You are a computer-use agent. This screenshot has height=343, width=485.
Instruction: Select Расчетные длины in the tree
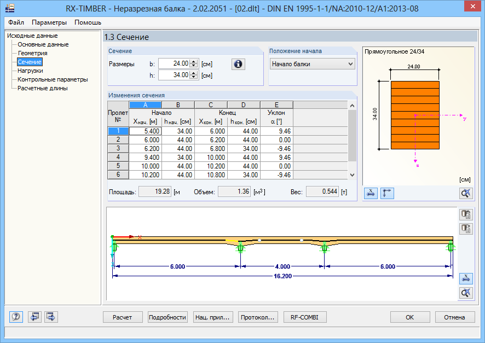coord(42,88)
